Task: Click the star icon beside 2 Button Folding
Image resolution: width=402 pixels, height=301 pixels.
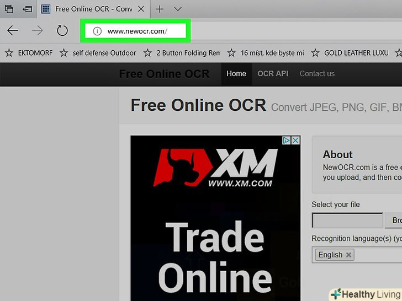Action: point(147,53)
